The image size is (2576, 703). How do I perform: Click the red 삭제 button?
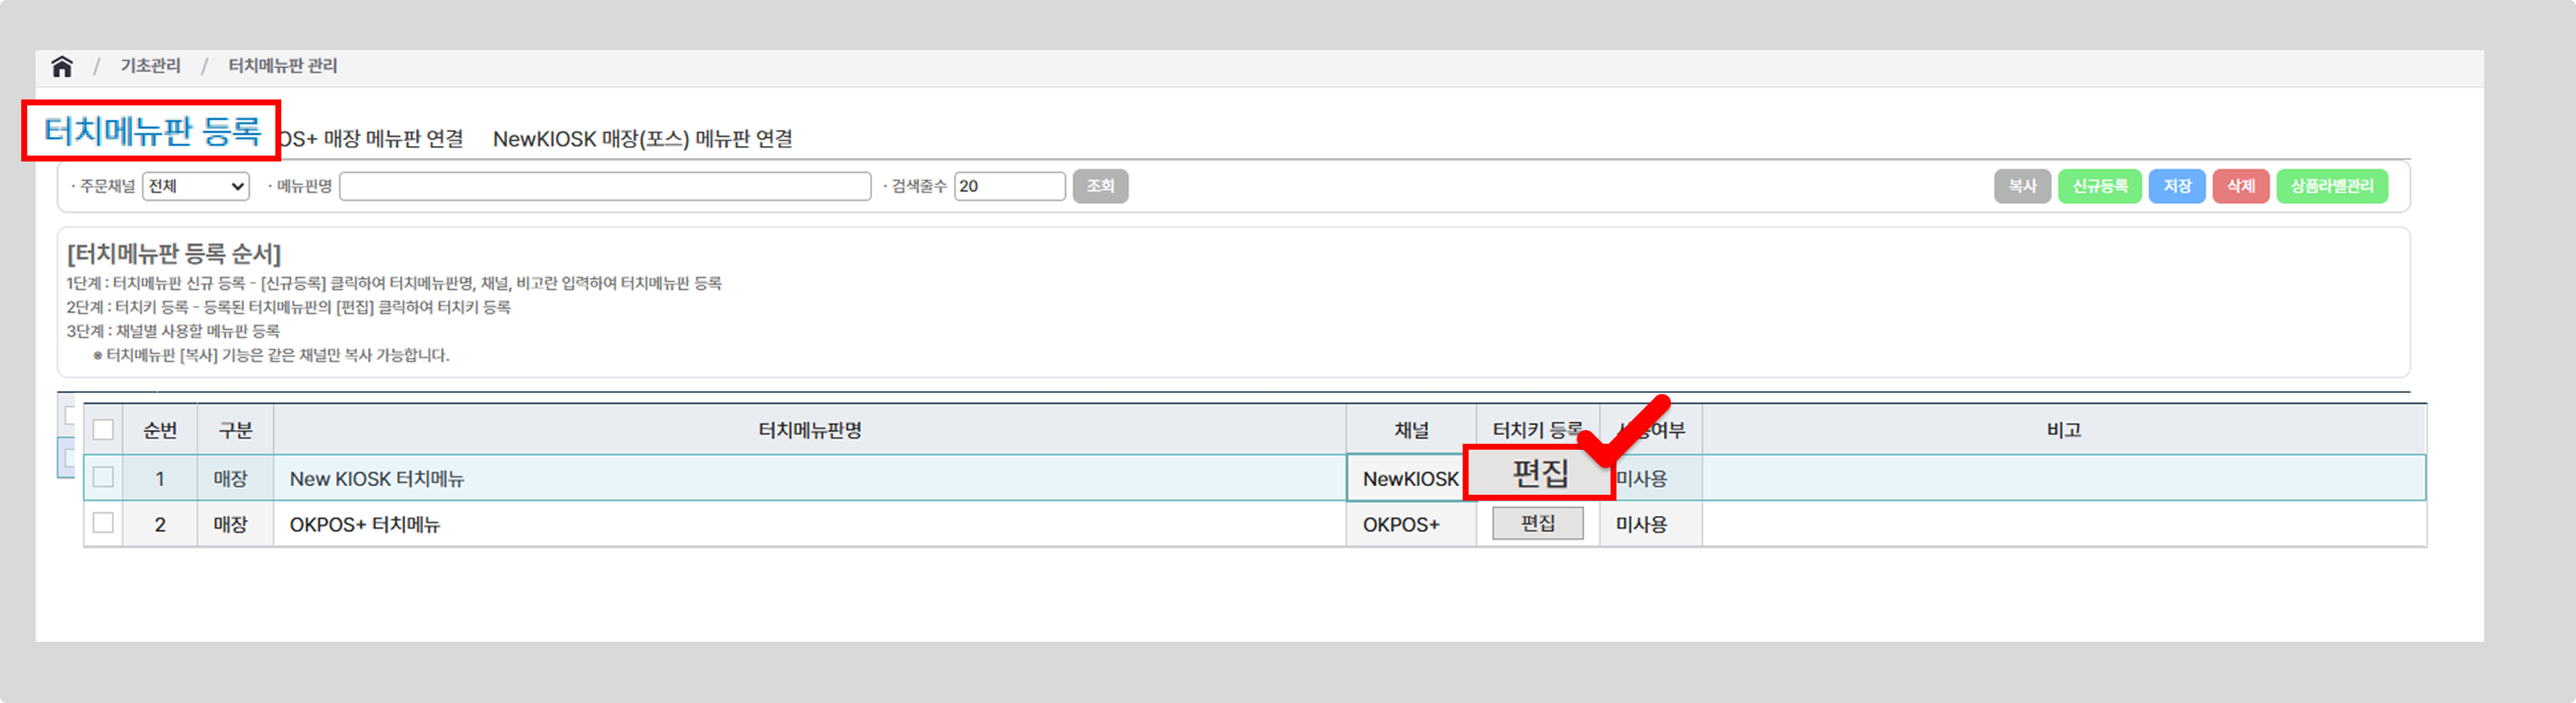pos(2240,187)
